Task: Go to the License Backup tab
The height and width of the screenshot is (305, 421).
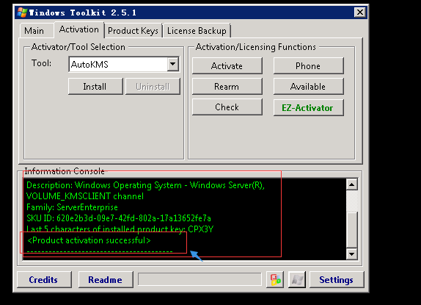Action: 197,31
